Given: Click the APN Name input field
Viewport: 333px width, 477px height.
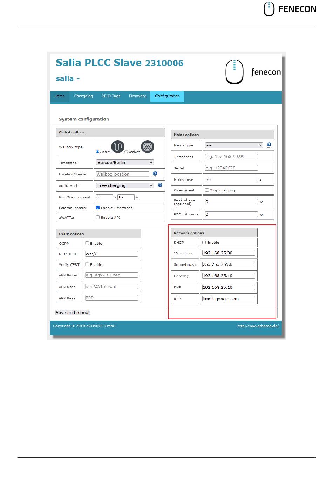Looking at the screenshot, I should (x=111, y=275).
